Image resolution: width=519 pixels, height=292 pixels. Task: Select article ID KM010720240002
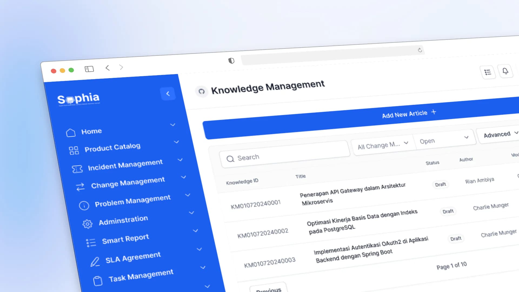[263, 233]
